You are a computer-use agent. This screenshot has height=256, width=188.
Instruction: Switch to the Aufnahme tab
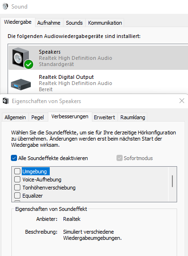pyautogui.click(x=49, y=23)
